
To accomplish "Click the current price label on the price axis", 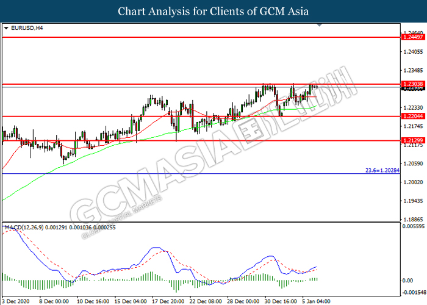I will click(413, 88).
